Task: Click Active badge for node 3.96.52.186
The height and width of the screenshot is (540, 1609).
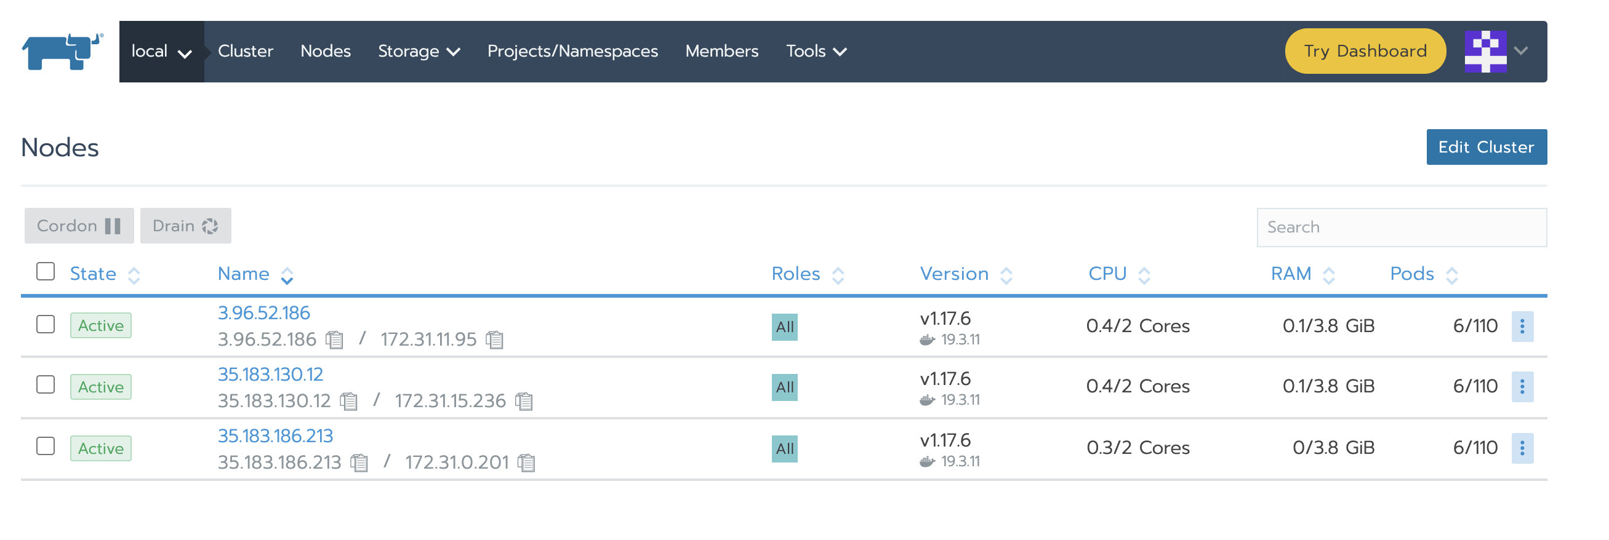Action: point(100,326)
